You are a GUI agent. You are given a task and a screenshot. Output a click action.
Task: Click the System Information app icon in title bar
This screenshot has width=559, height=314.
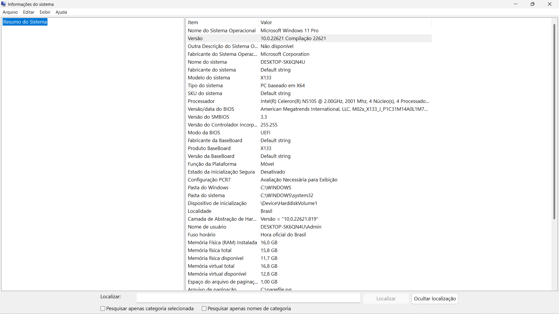point(3,4)
